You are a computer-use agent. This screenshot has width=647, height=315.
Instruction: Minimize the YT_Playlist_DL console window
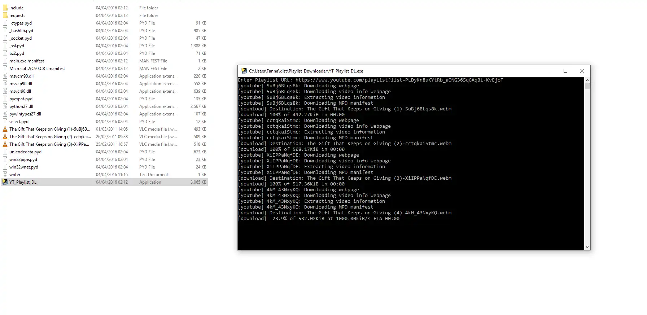click(x=549, y=71)
